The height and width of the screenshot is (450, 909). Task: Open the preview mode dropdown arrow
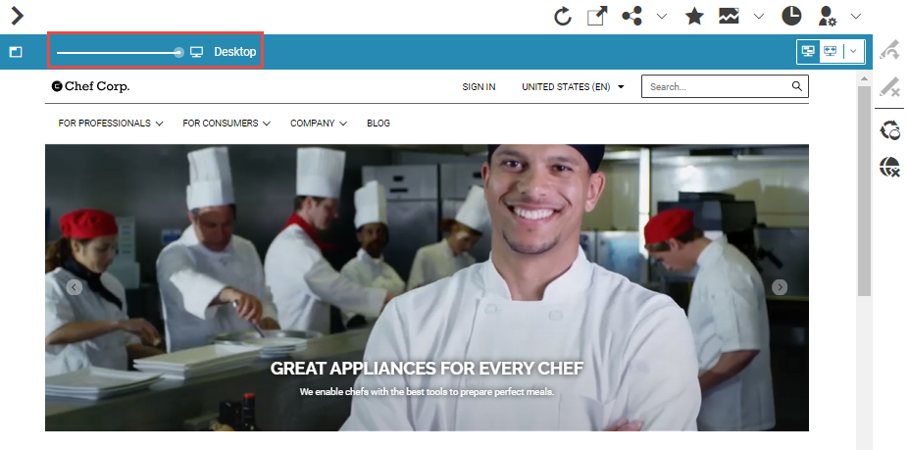point(853,51)
